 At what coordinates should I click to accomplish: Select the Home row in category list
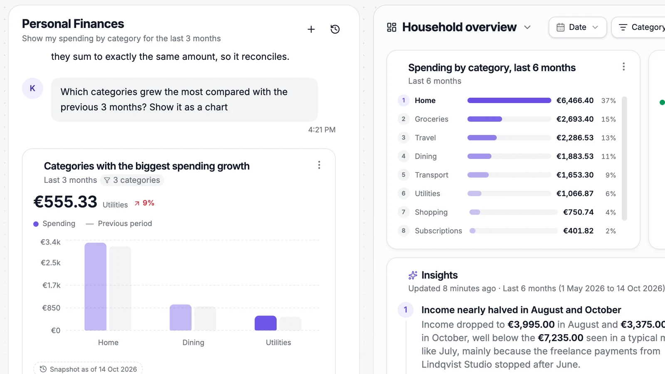click(507, 101)
